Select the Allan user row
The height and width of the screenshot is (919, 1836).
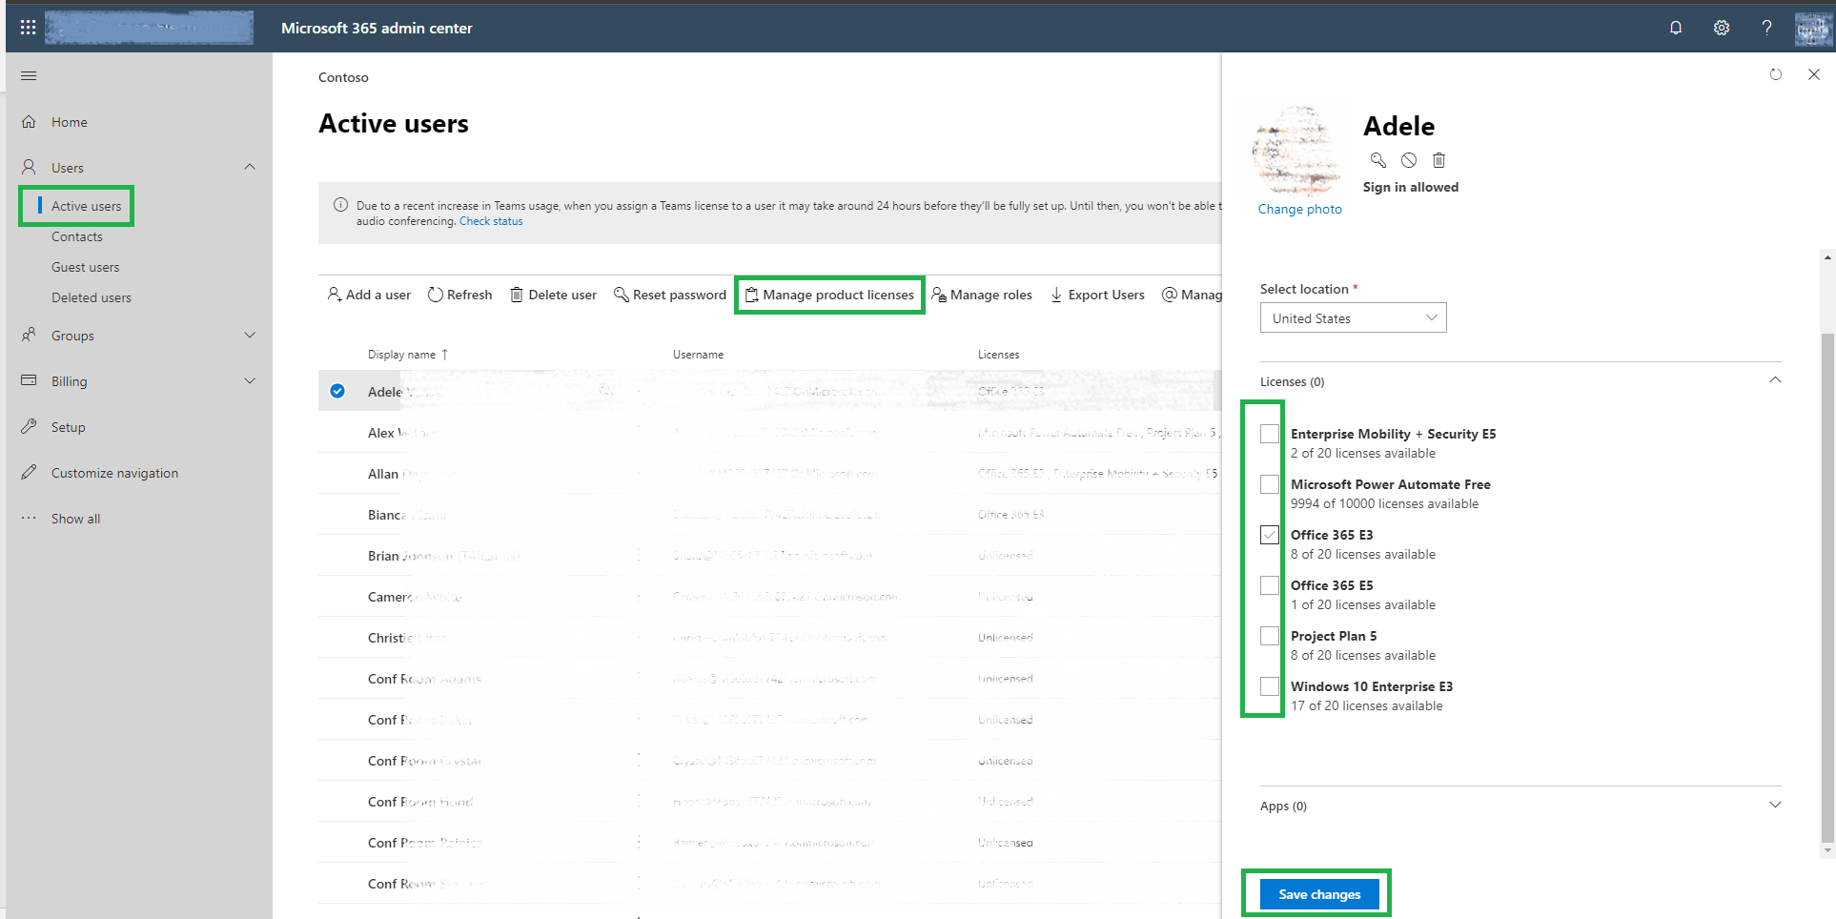point(769,474)
